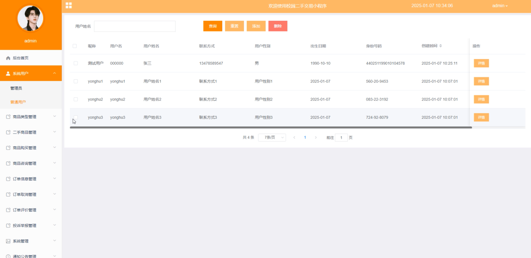Select the checkbox for yonghu2 row
This screenshot has width=531, height=258.
click(x=76, y=99)
